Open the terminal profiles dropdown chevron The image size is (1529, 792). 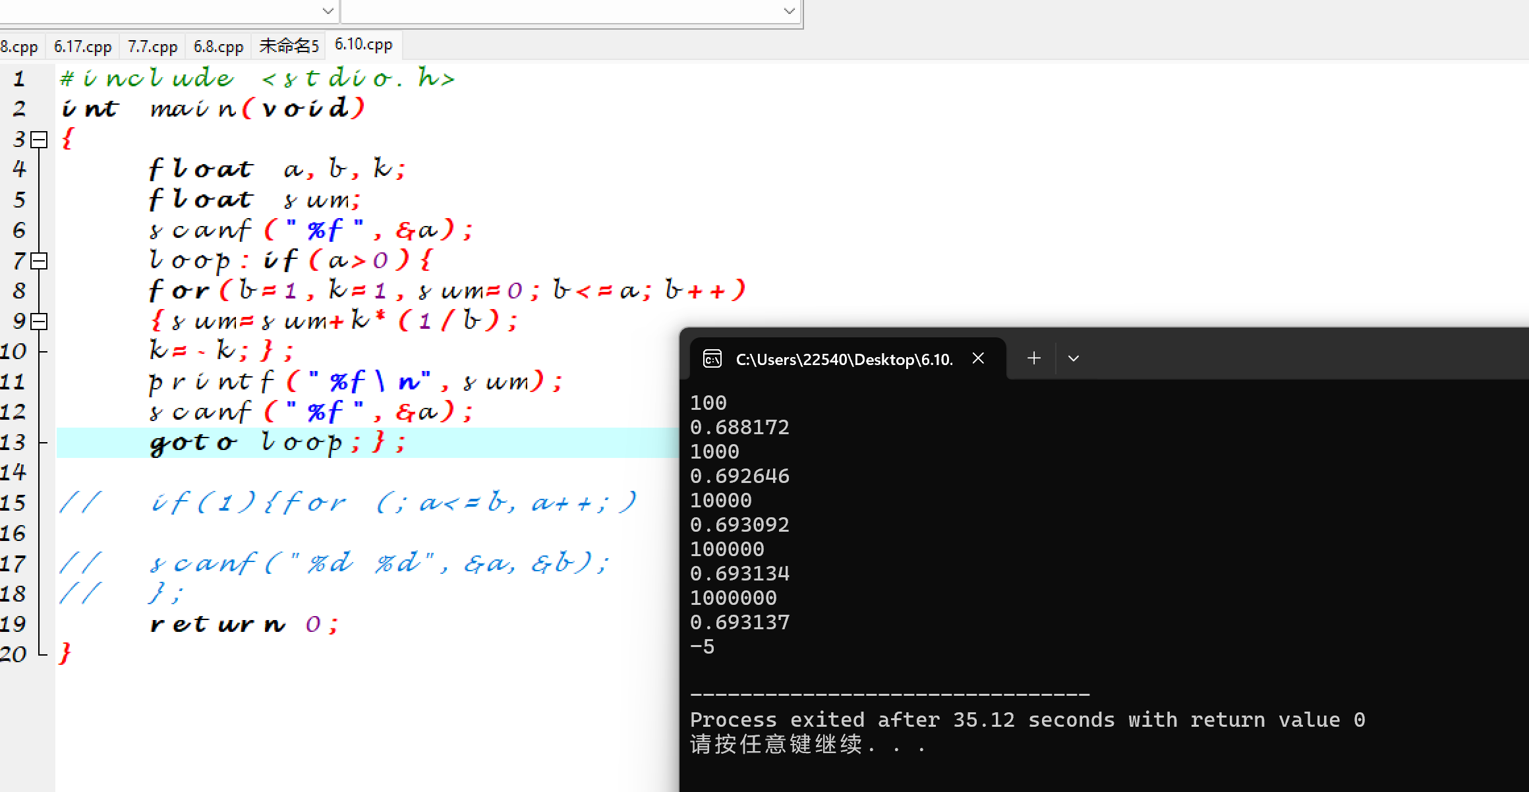(x=1074, y=358)
